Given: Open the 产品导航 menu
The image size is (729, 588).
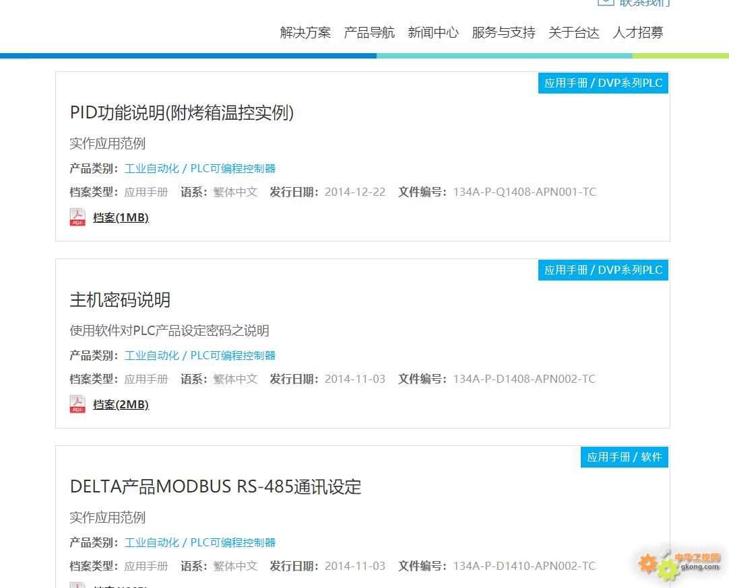Looking at the screenshot, I should pyautogui.click(x=369, y=32).
